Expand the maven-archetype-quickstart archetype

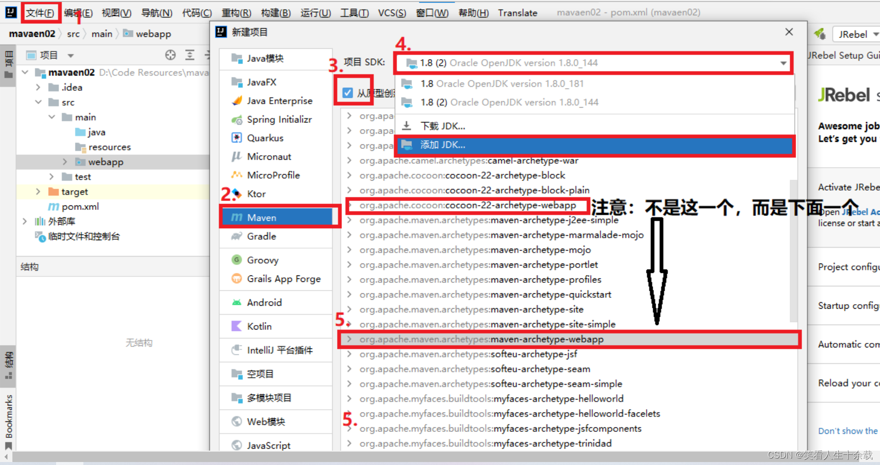[x=349, y=294]
